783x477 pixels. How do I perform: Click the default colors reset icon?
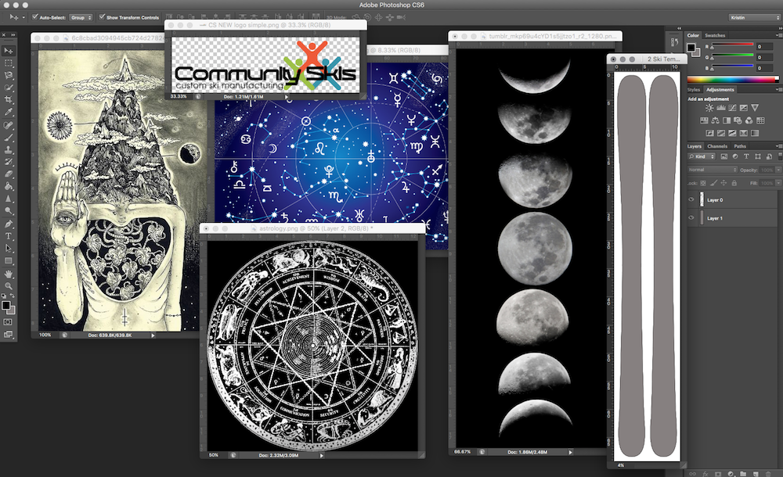coord(4,296)
